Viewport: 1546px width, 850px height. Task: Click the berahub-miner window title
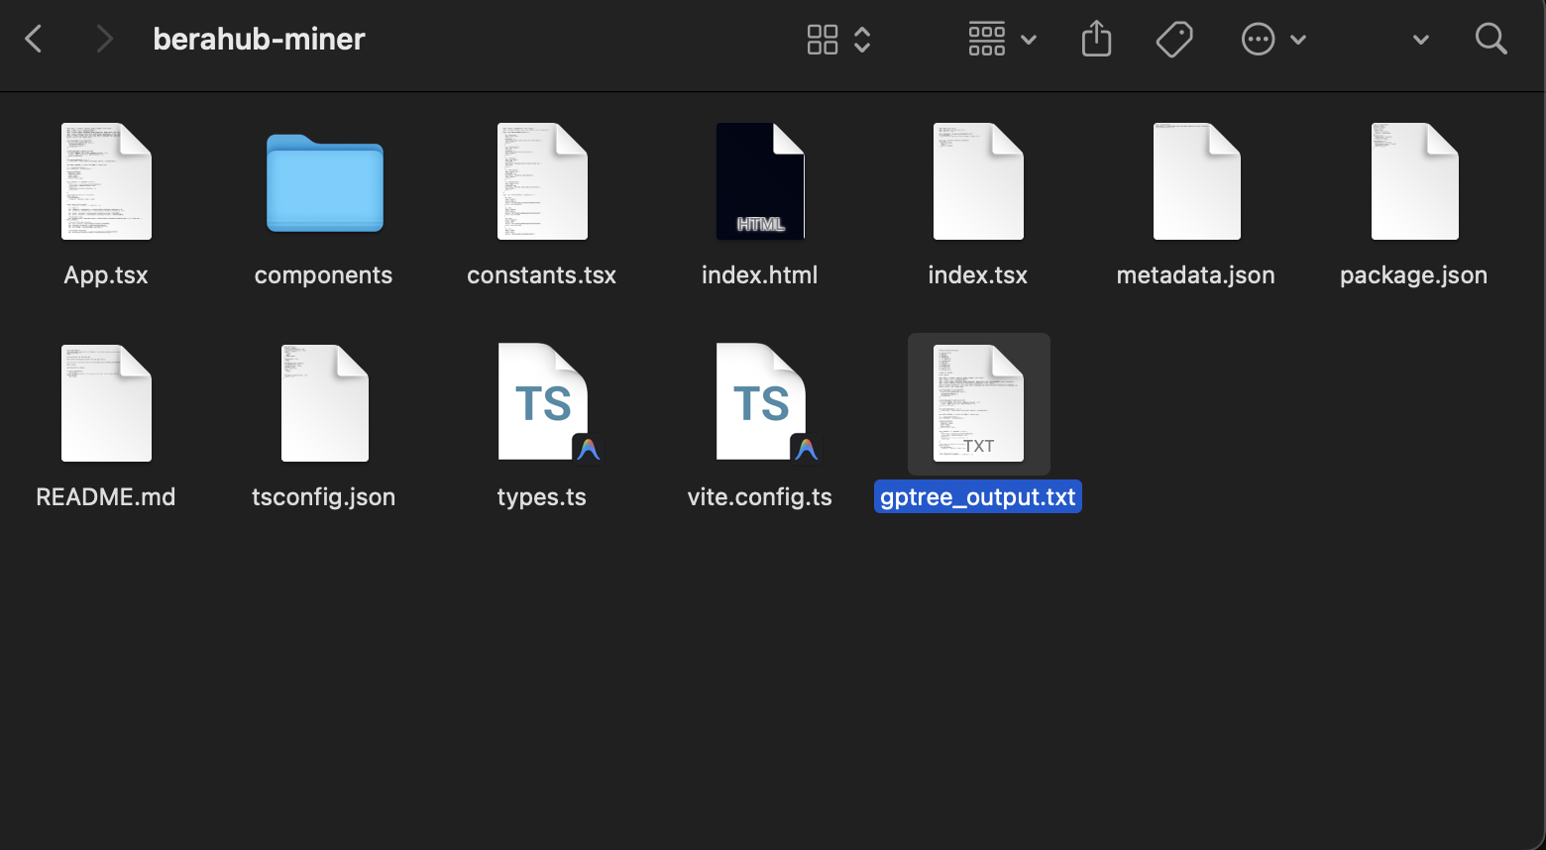click(259, 40)
